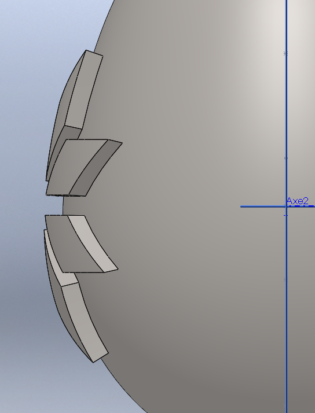Viewport: 315px width, 413px height.
Task: Select the star point marker near top of axis
Action: click(x=285, y=54)
